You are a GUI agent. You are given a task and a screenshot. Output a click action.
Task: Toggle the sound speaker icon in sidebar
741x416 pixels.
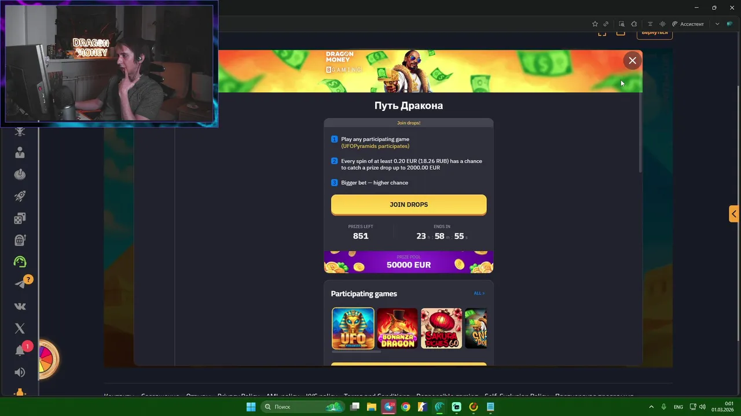tap(20, 373)
